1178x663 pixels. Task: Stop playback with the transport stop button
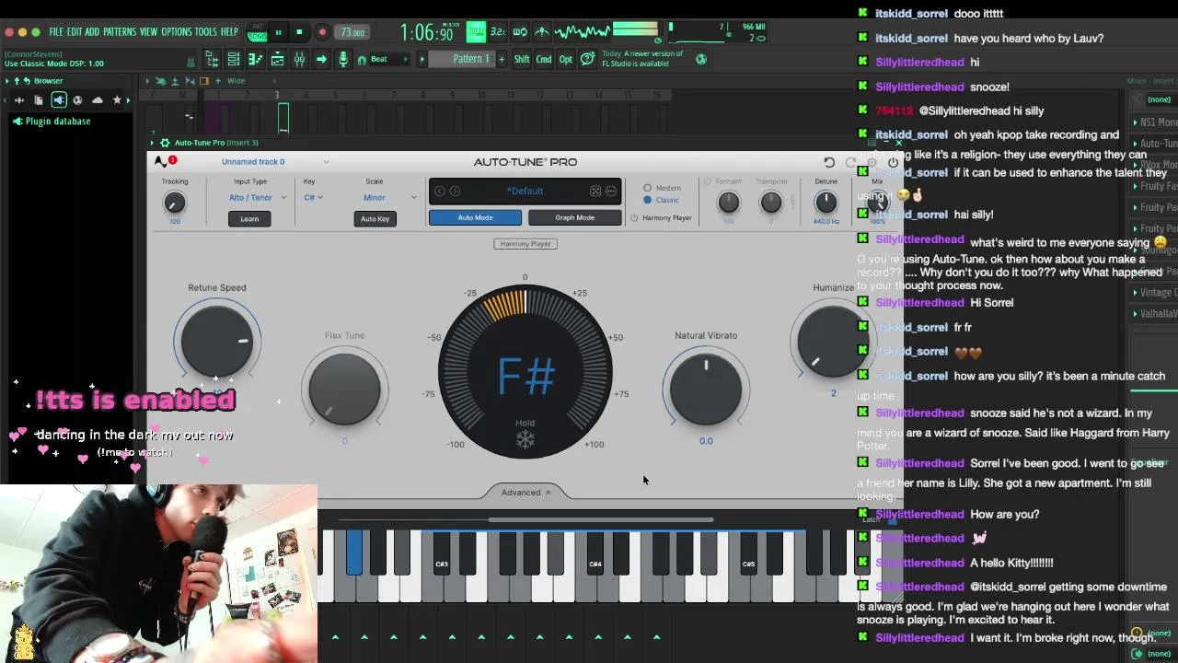299,32
